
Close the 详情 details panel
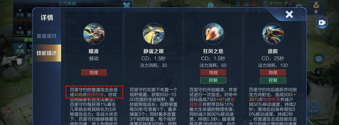click(x=289, y=14)
